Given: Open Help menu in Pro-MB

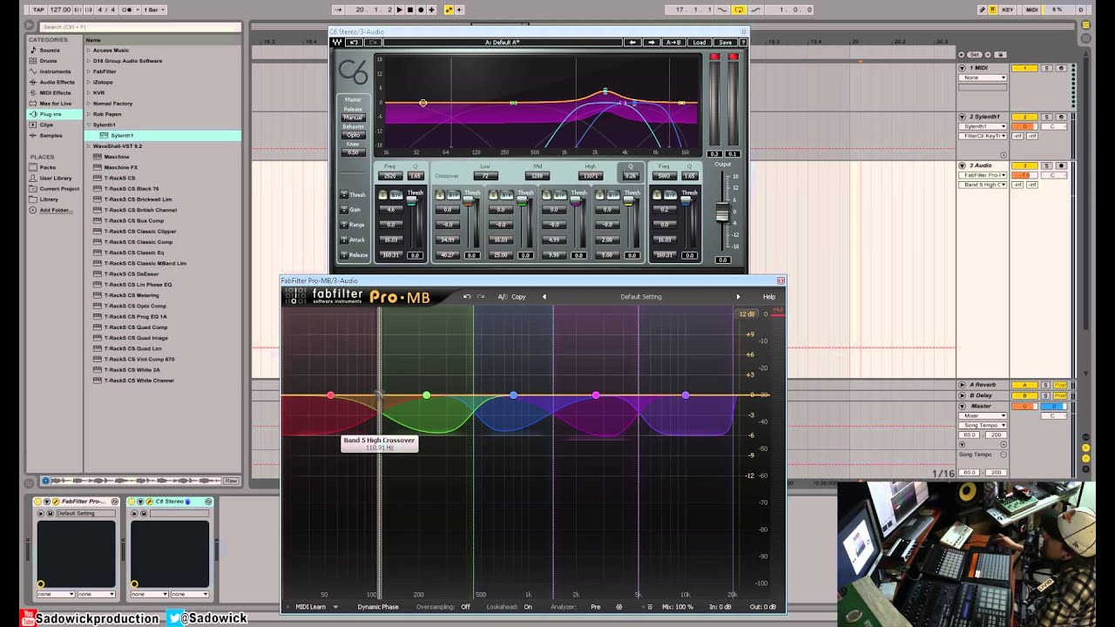Looking at the screenshot, I should [x=769, y=297].
